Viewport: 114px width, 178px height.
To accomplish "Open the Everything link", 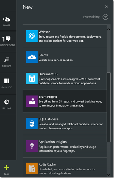I will point(92,17).
